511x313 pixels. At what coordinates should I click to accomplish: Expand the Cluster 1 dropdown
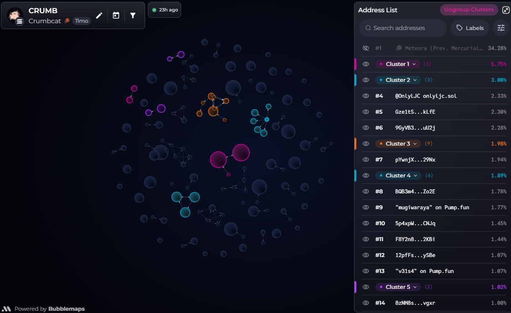coord(398,64)
